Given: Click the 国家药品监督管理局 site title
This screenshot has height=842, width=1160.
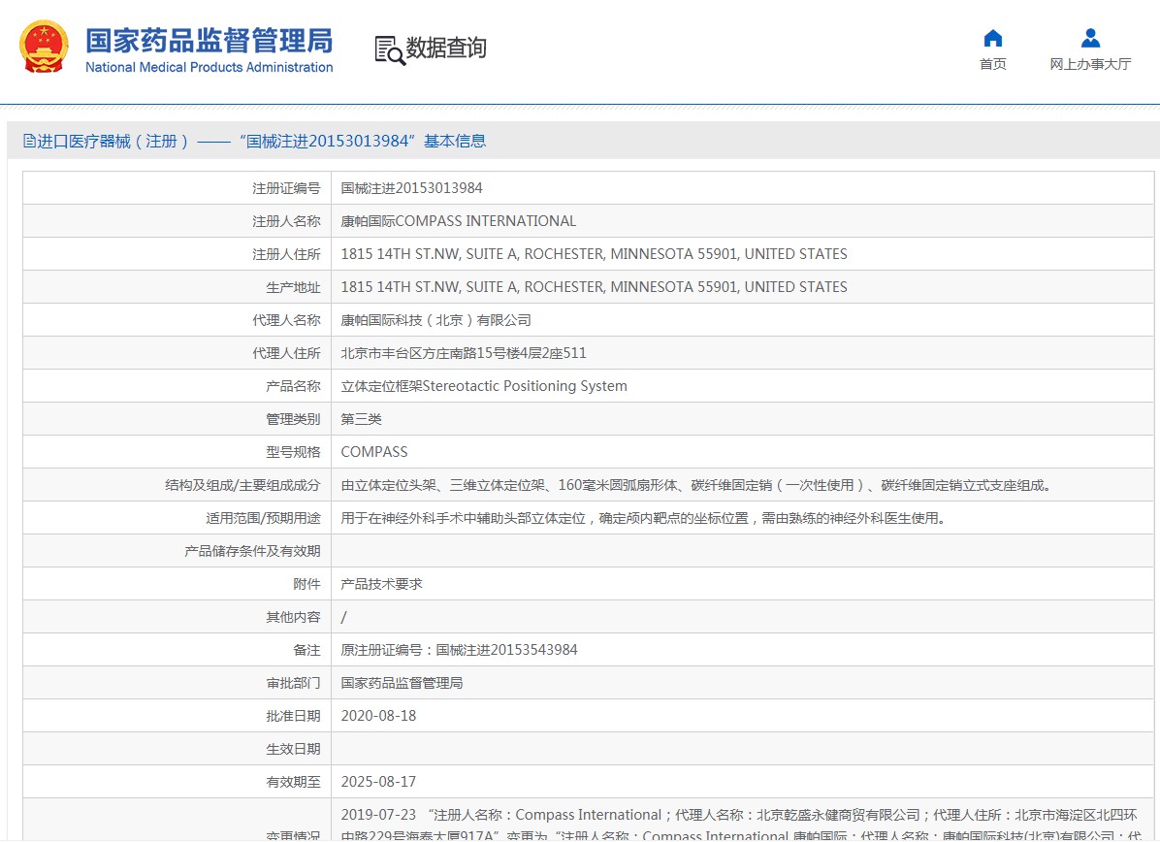Looking at the screenshot, I should tap(209, 40).
